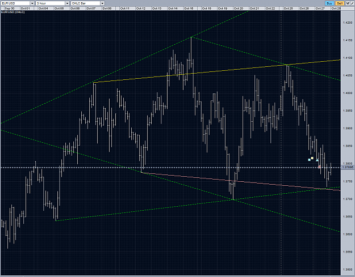This screenshot has height=277, width=355.
Task: Click the 1.4150 price axis label
Action: [348, 40]
